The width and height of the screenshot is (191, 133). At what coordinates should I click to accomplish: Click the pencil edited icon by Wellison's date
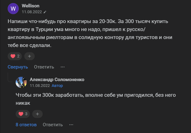[45, 12]
